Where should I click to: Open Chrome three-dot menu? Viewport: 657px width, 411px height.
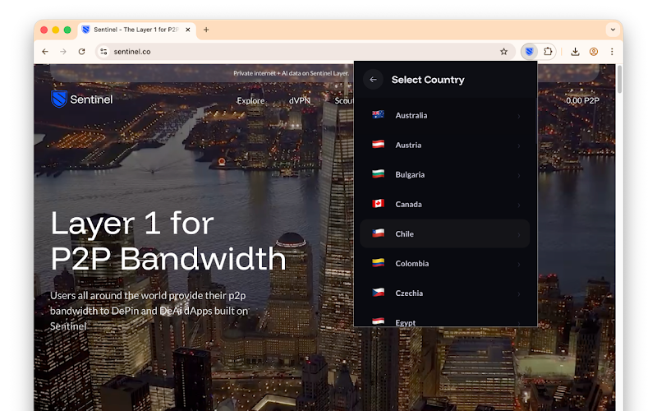612,52
